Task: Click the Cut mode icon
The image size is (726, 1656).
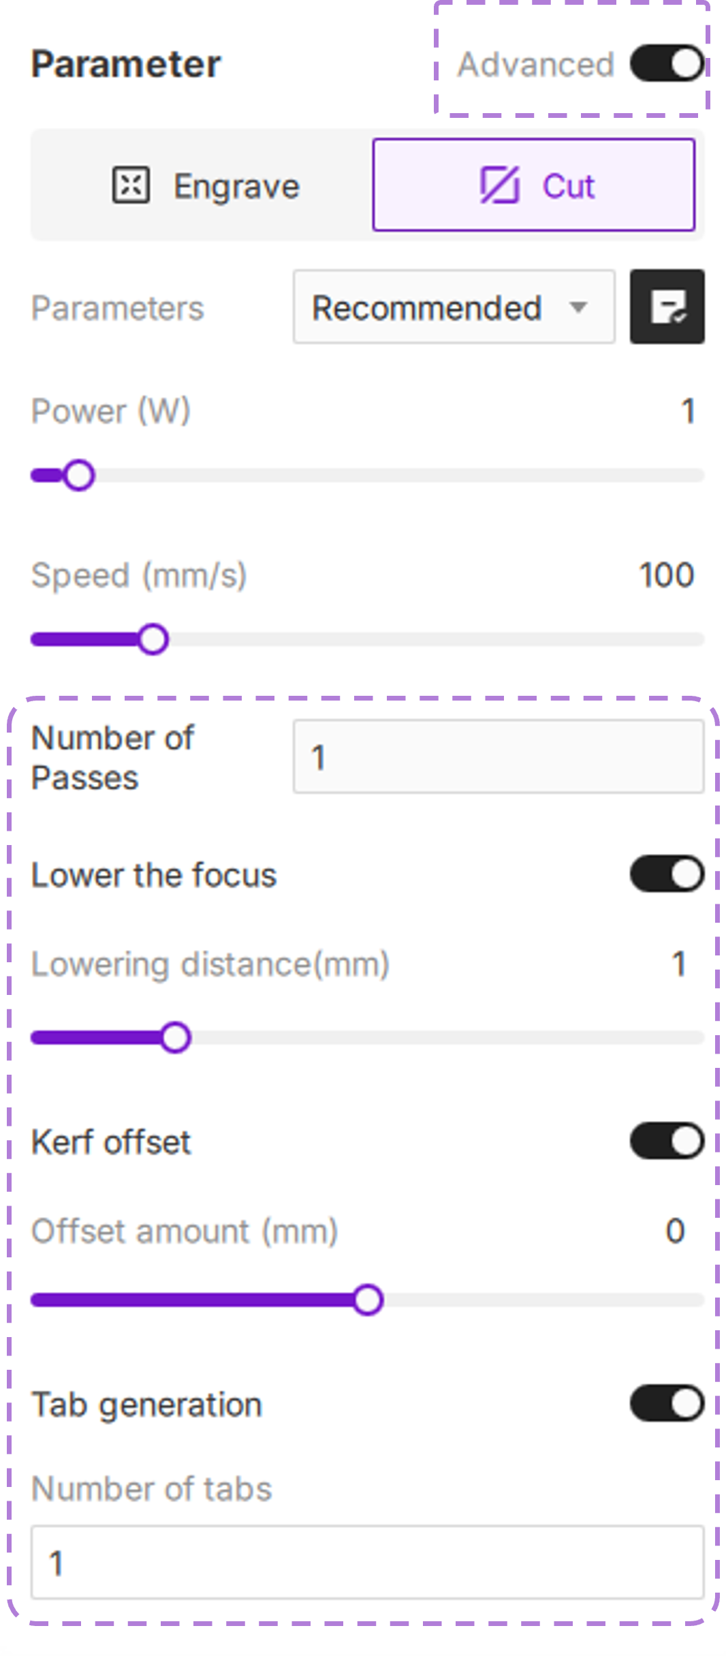Action: 500,185
